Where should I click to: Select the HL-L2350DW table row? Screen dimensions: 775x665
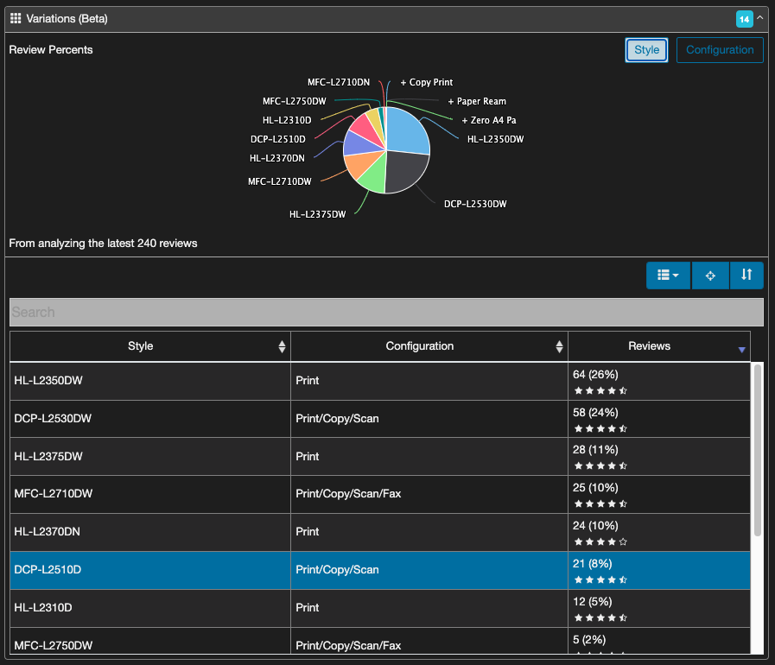[380, 382]
